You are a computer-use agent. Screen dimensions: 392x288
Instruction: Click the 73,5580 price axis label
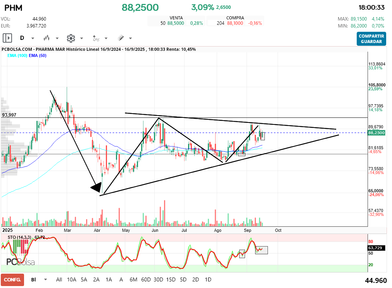click(376, 169)
